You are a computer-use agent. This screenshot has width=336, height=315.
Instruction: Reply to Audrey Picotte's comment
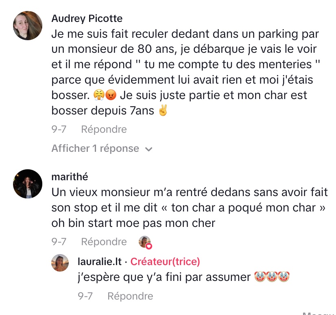pyautogui.click(x=104, y=129)
